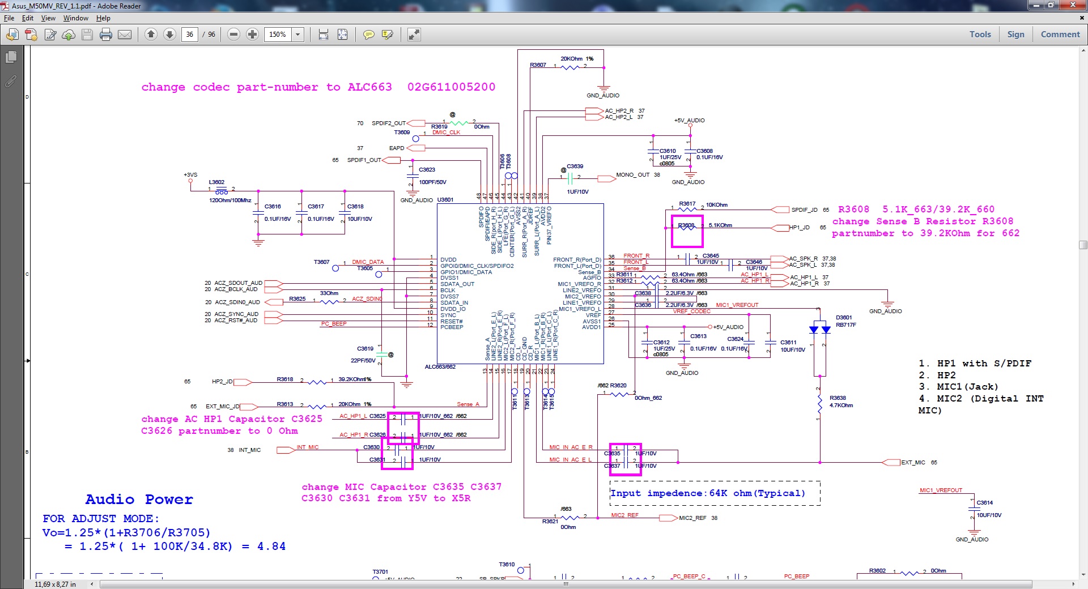The height and width of the screenshot is (589, 1088).
Task: Click the 'ALC663/662' chip label
Action: pyautogui.click(x=440, y=367)
